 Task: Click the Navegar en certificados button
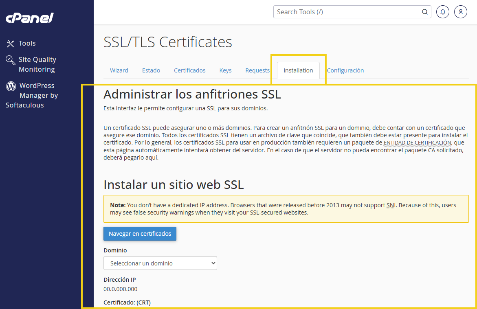[140, 234]
